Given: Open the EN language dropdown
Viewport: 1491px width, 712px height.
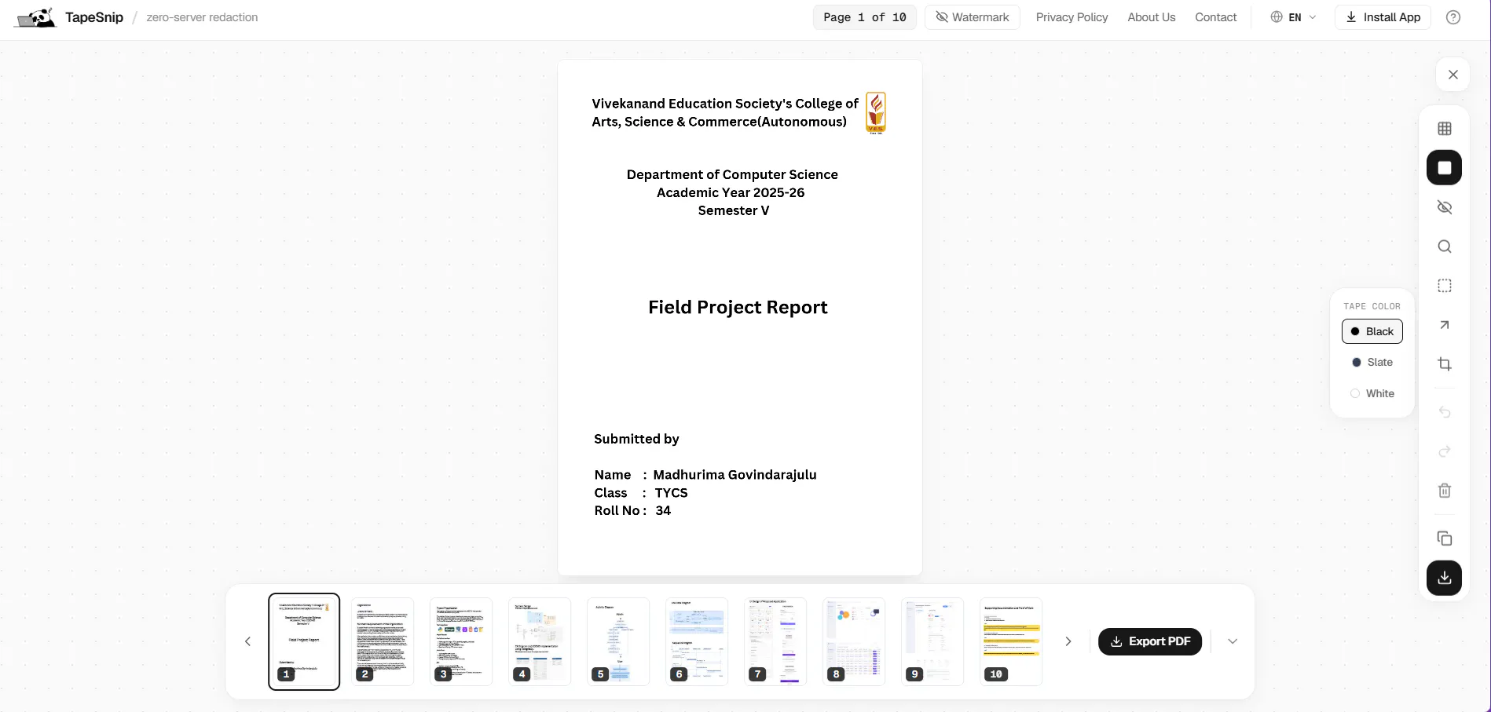Looking at the screenshot, I should (1294, 17).
